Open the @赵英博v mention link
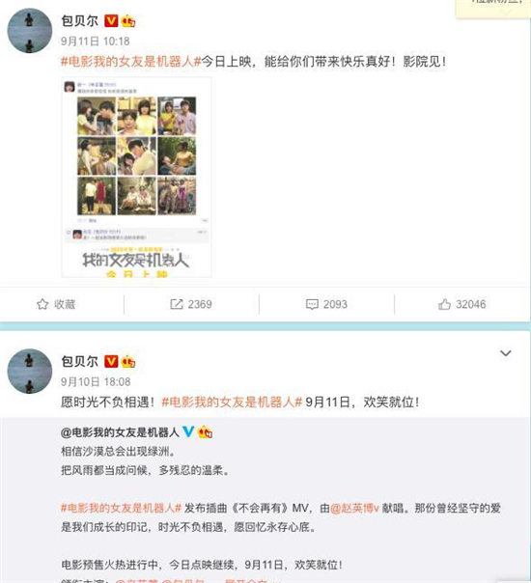This screenshot has height=583, width=531. coord(354,508)
